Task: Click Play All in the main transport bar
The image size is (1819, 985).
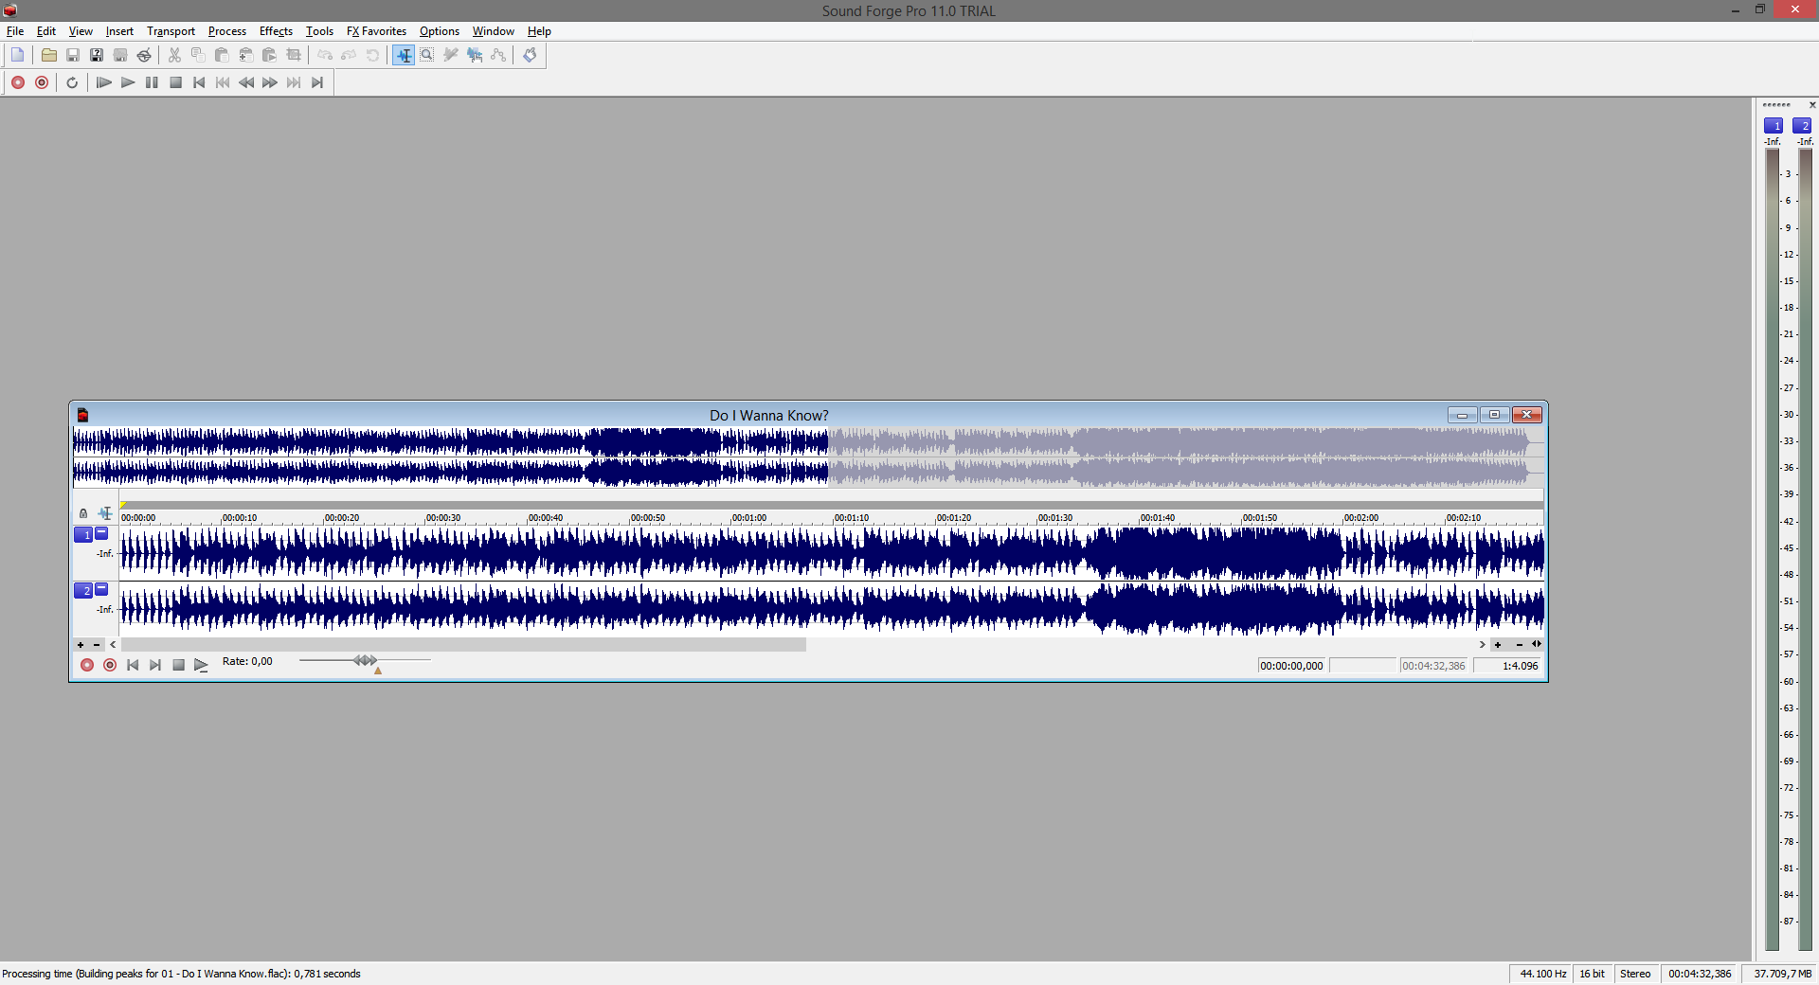Action: [104, 82]
